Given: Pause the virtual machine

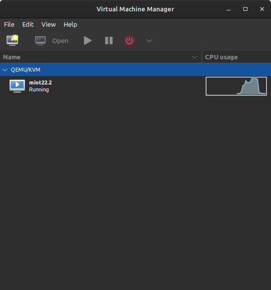Looking at the screenshot, I should coord(109,41).
